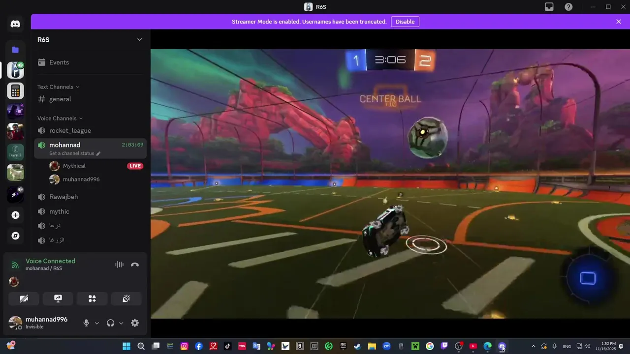Open the lightning bolt server icon

tap(15, 194)
